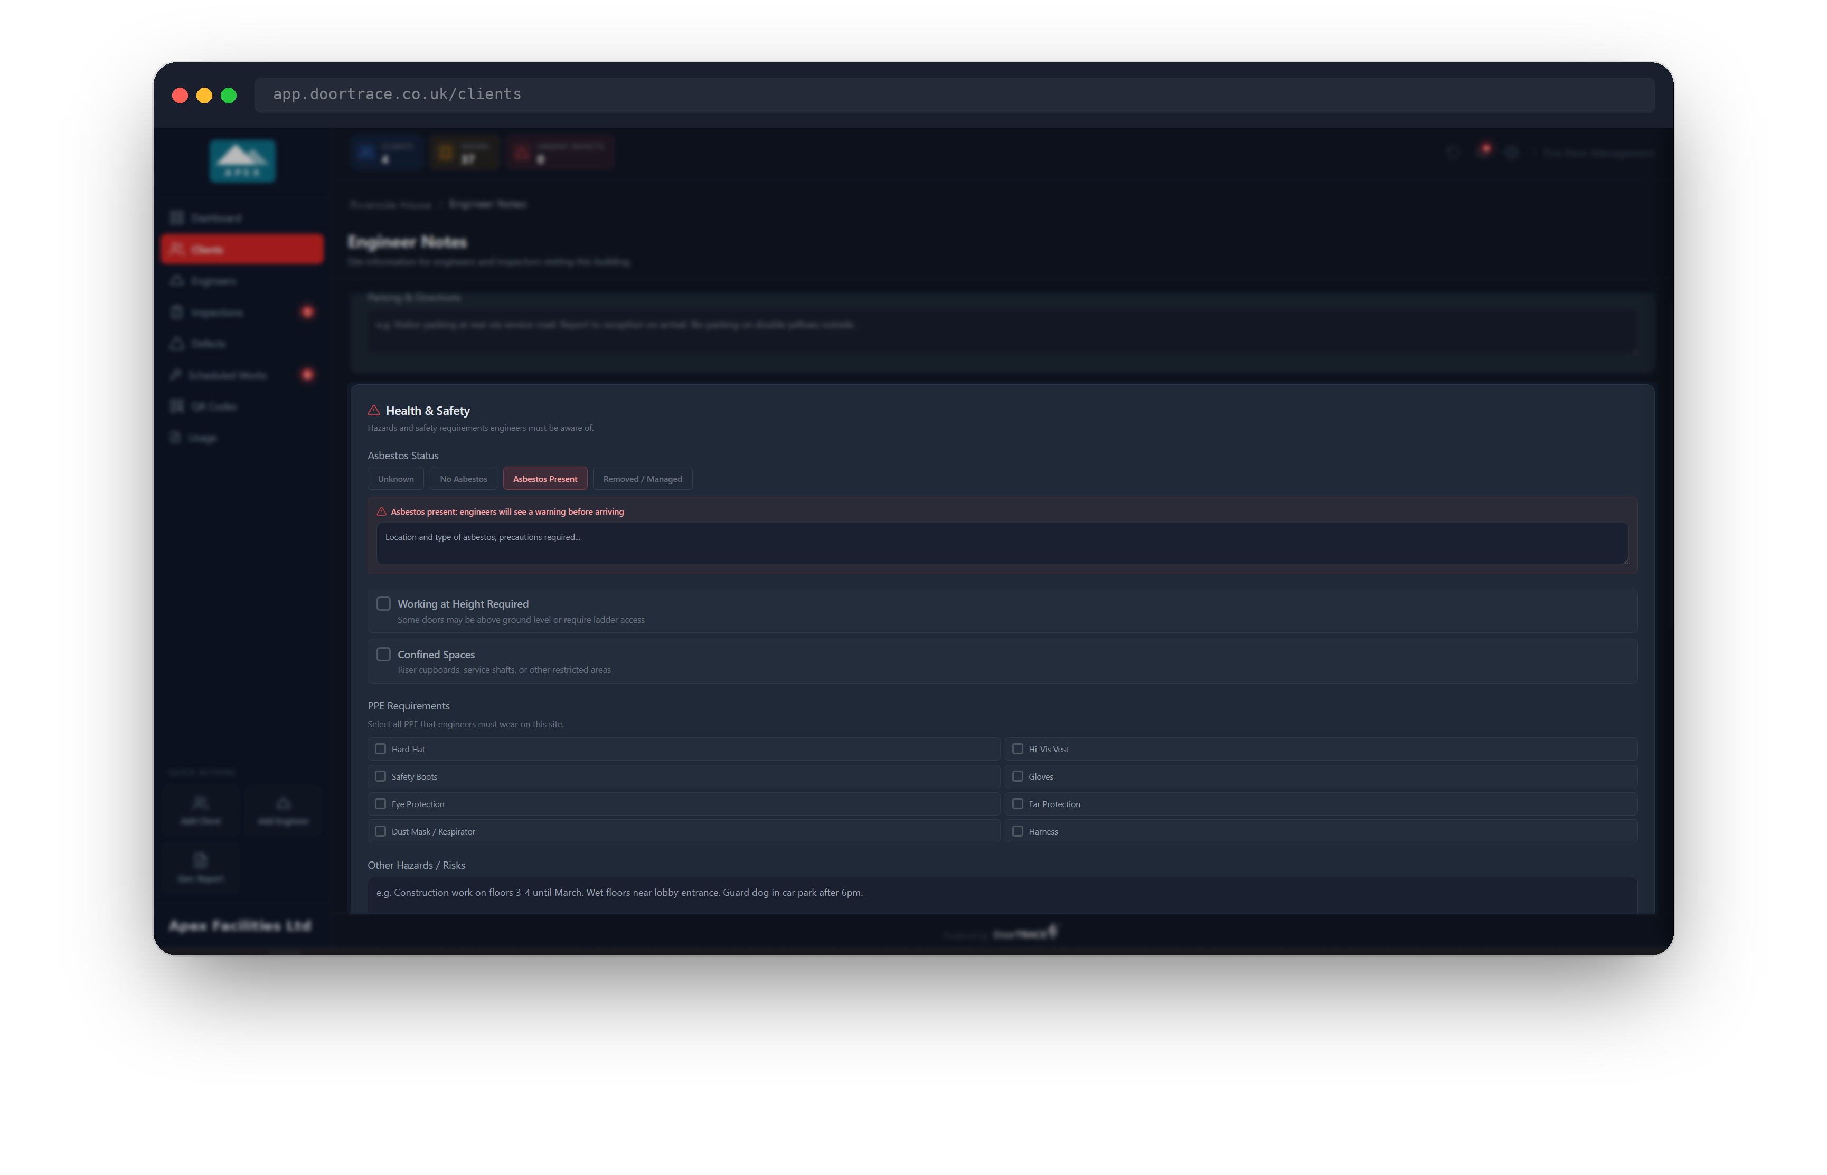Go to Engineers in the sidebar

point(242,281)
